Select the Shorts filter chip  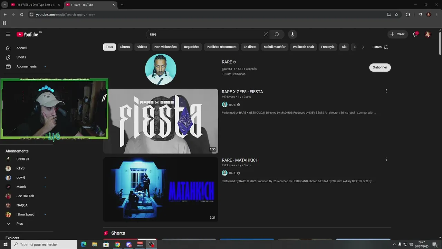(125, 47)
